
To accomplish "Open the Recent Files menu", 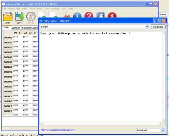I will click(14, 9).
